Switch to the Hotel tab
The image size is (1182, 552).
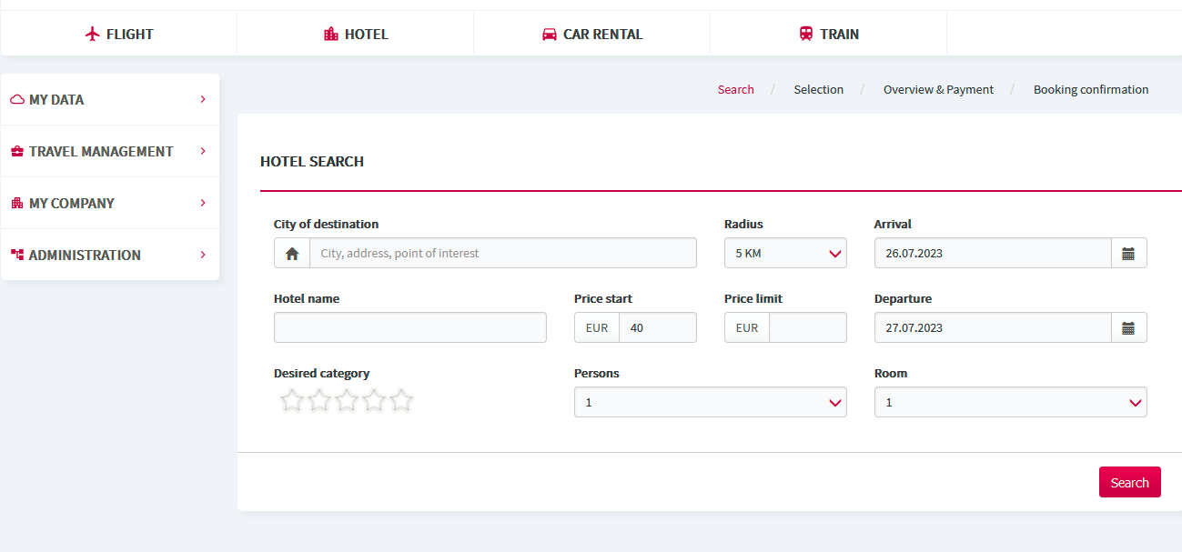pos(355,35)
